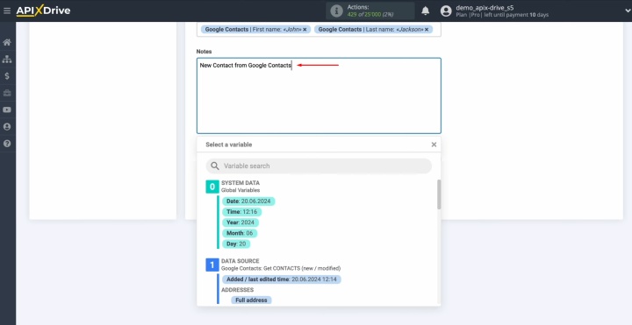632x325 pixels.
Task: Insert the Full address variable
Action: 251,300
